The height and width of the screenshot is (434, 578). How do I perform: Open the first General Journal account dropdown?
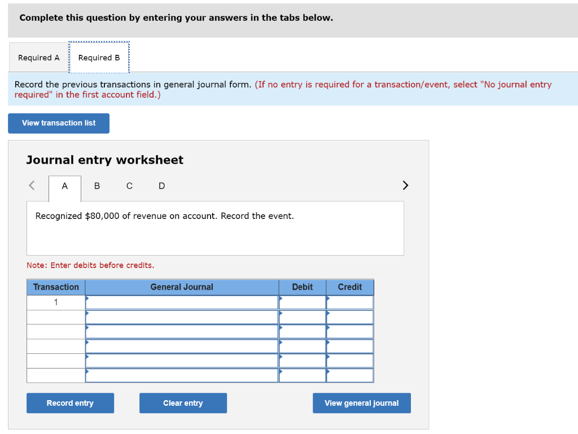(x=182, y=302)
